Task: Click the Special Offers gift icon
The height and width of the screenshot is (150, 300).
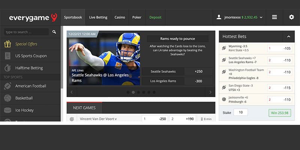Action: pos(7,44)
